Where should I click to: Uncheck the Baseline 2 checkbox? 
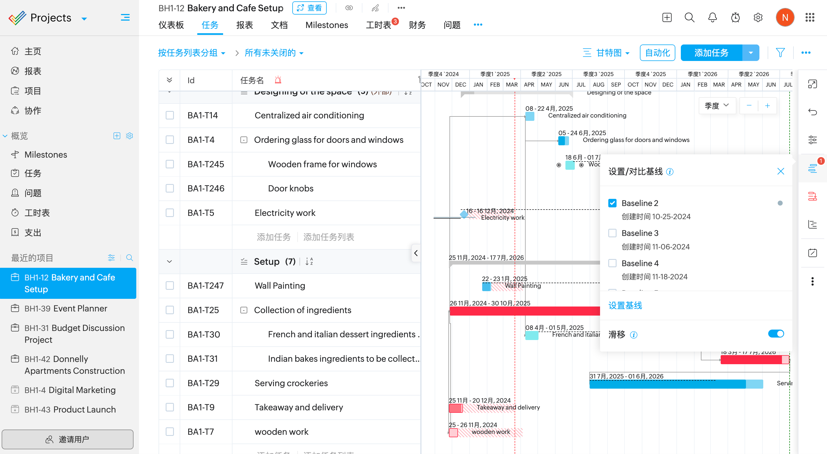(x=612, y=203)
